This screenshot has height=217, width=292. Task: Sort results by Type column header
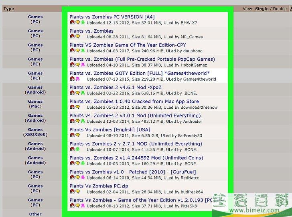[x=9, y=9]
